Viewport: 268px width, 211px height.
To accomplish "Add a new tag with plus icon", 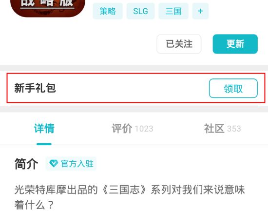I will [x=200, y=11].
